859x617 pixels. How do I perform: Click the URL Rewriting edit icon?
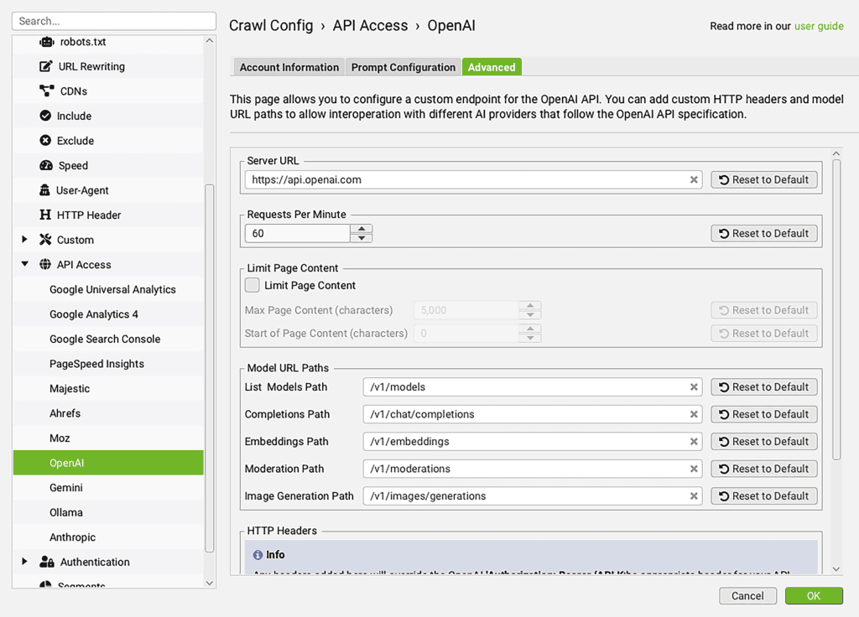(x=46, y=66)
